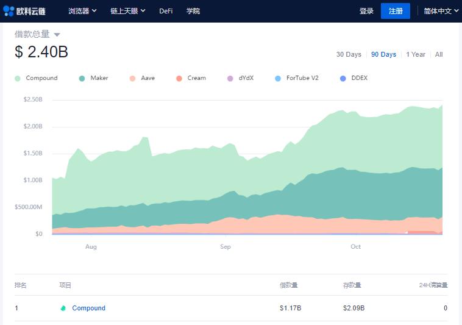Switch chart range to 1 Year
The height and width of the screenshot is (325, 462).
[416, 55]
